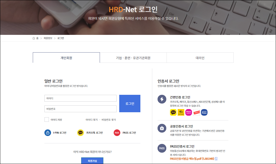This screenshot has width=276, height=164.
Task: Switch to 기업·훈련·유관기관회원 tab
Action: point(133,58)
